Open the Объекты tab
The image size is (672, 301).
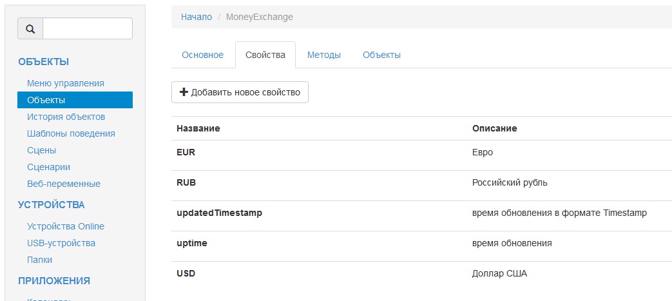coord(381,55)
